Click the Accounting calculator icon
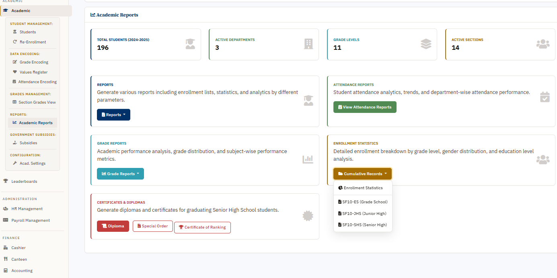Image resolution: width=557 pixels, height=278 pixels. (x=6, y=270)
